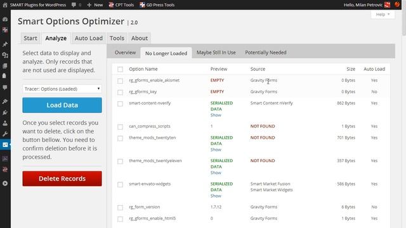This screenshot has height=228, width=406.
Task: Check the can_compress_scripts row checkbox
Action: tap(120, 127)
